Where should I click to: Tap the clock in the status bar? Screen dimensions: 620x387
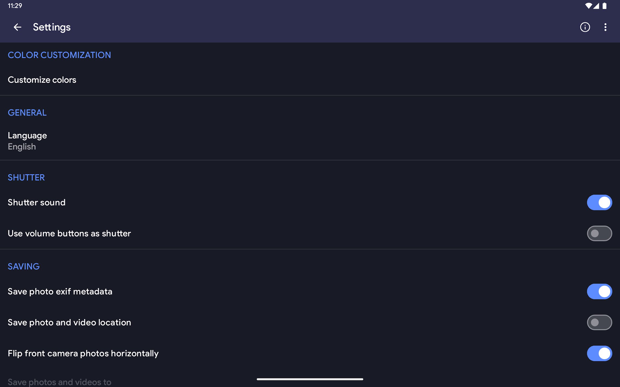tap(15, 6)
